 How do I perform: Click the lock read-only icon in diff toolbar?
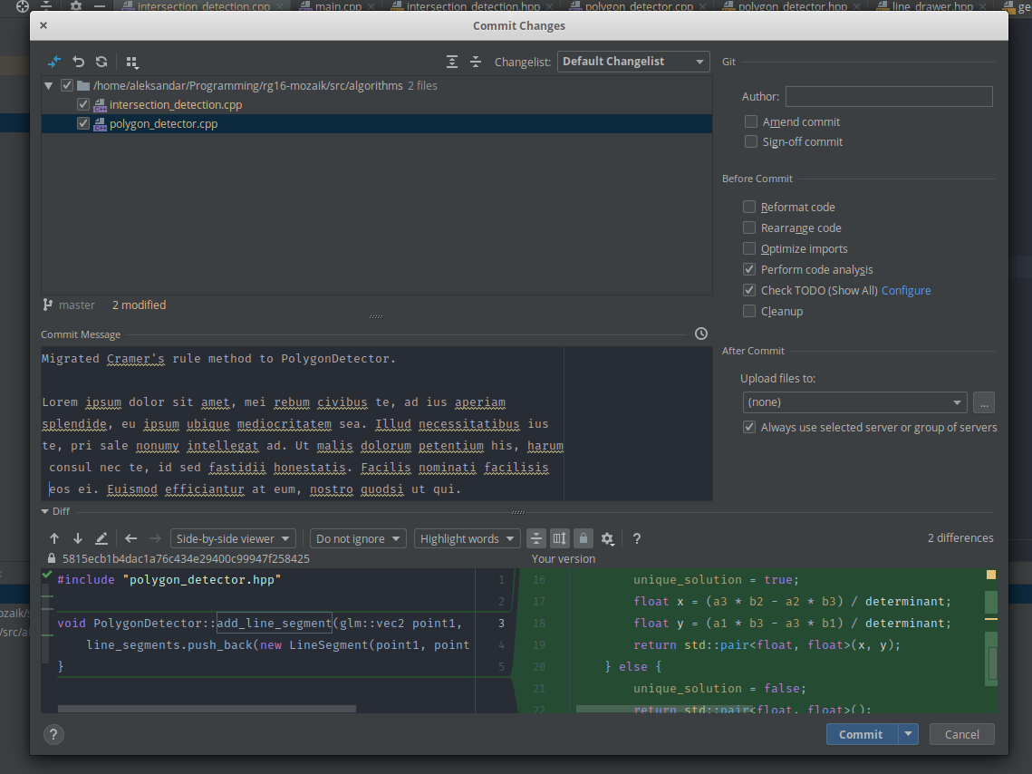[x=584, y=538]
